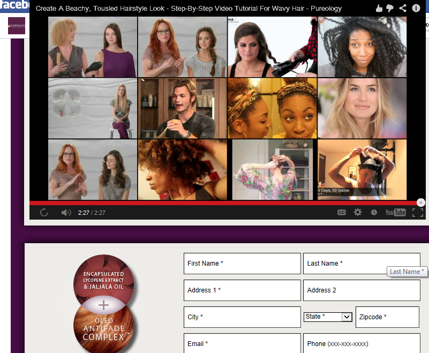
Task: Click the Zipcode input box
Action: point(387,317)
